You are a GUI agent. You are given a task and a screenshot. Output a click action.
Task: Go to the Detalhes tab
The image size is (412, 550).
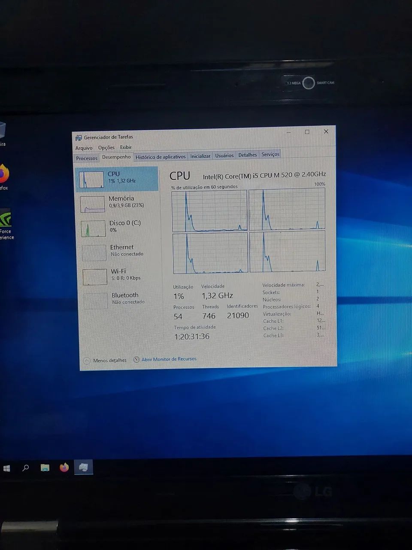(x=248, y=155)
